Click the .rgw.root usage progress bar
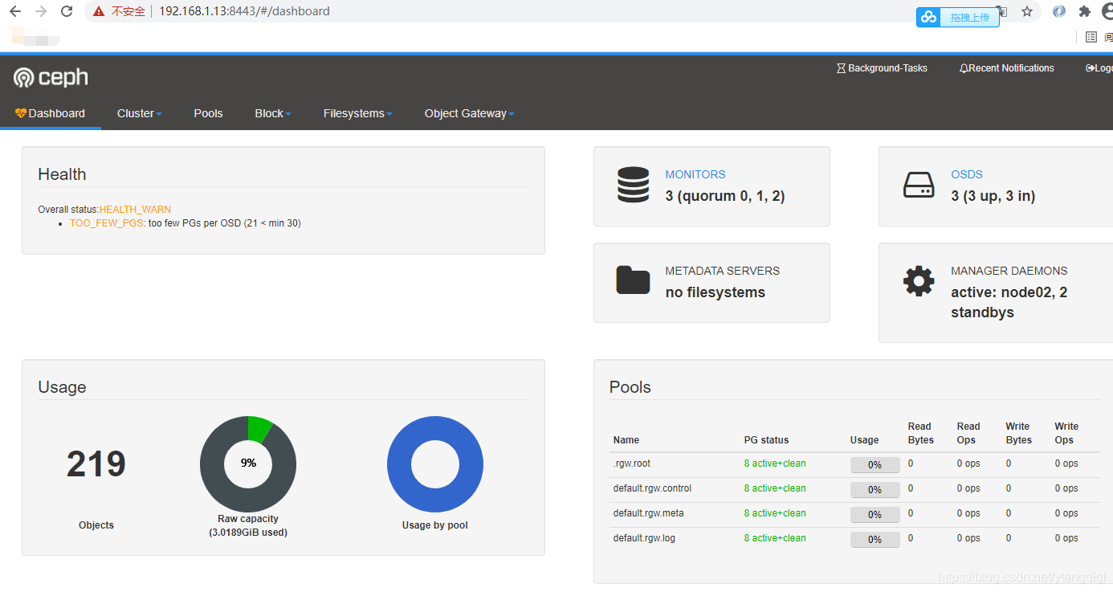Viewport: 1113px width, 592px height. tap(875, 464)
